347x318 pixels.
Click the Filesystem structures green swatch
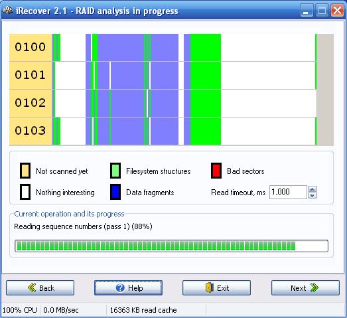(115, 171)
